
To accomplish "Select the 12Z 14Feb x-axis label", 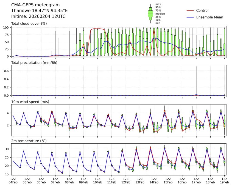I will click(x=154, y=180).
